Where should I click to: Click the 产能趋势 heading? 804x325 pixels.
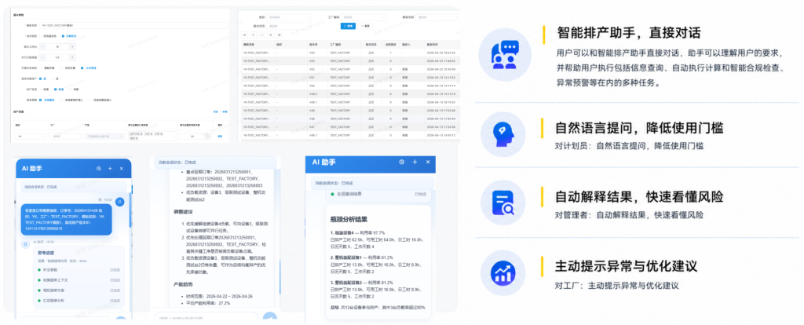[x=184, y=284]
